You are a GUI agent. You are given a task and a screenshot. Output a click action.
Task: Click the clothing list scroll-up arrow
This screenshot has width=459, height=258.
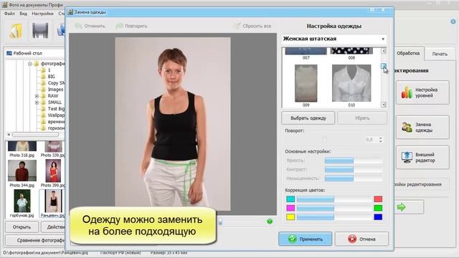384,51
